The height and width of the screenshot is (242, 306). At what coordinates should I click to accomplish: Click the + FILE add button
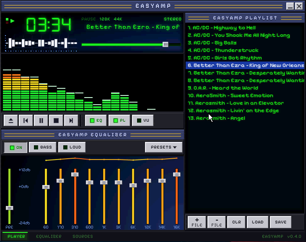pyautogui.click(x=197, y=222)
